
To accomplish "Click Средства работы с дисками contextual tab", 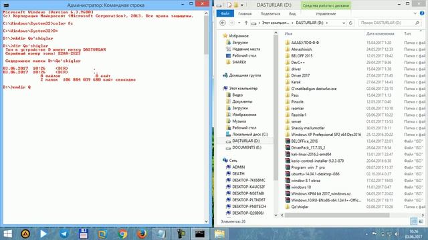I will coord(326,5).
